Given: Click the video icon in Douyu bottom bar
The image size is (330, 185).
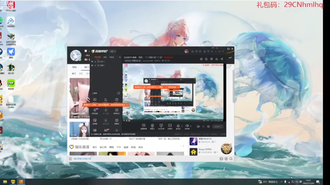Looking at the screenshot, I should (x=221, y=159).
